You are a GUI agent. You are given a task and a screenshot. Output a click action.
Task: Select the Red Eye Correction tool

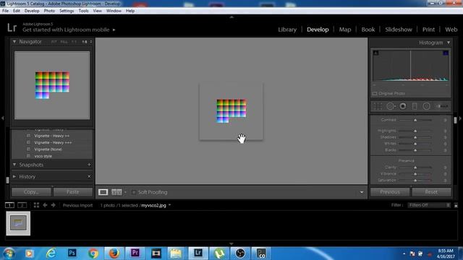tap(403, 106)
